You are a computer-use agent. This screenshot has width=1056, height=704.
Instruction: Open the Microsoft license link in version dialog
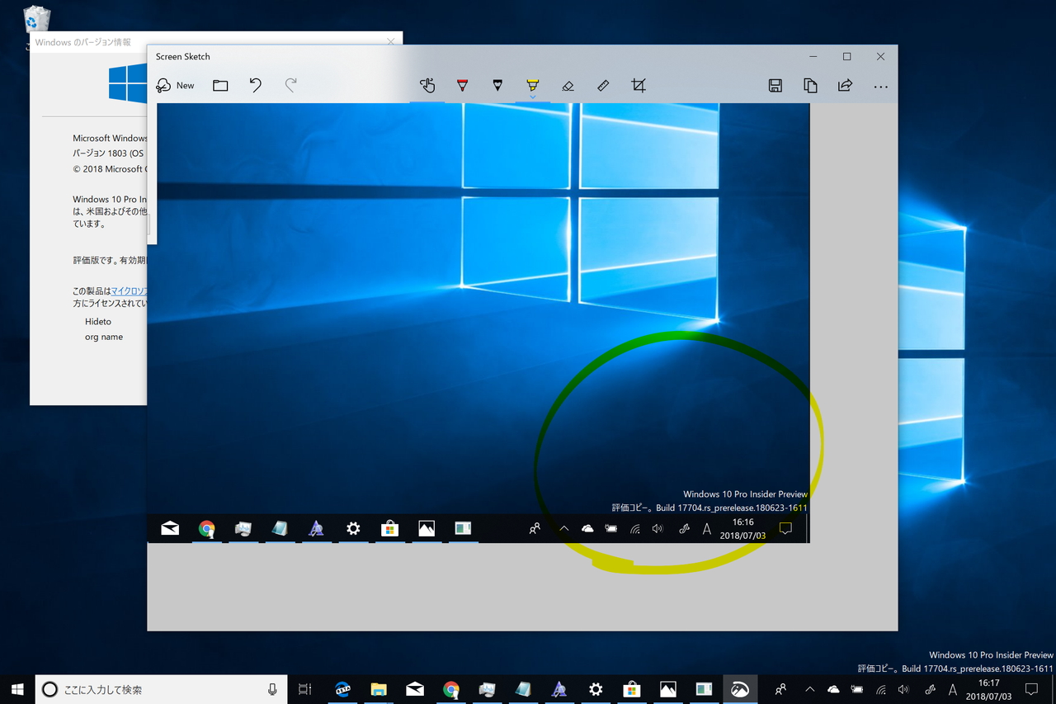129,291
